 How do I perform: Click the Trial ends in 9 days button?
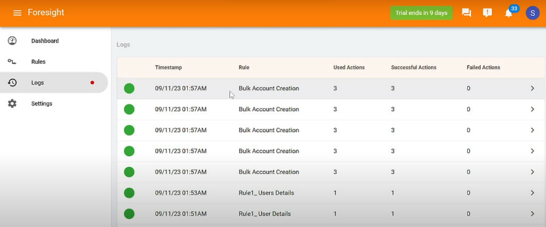(421, 13)
